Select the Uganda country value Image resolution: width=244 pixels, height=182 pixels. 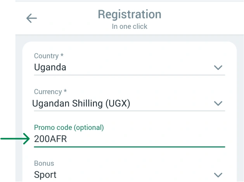click(50, 67)
